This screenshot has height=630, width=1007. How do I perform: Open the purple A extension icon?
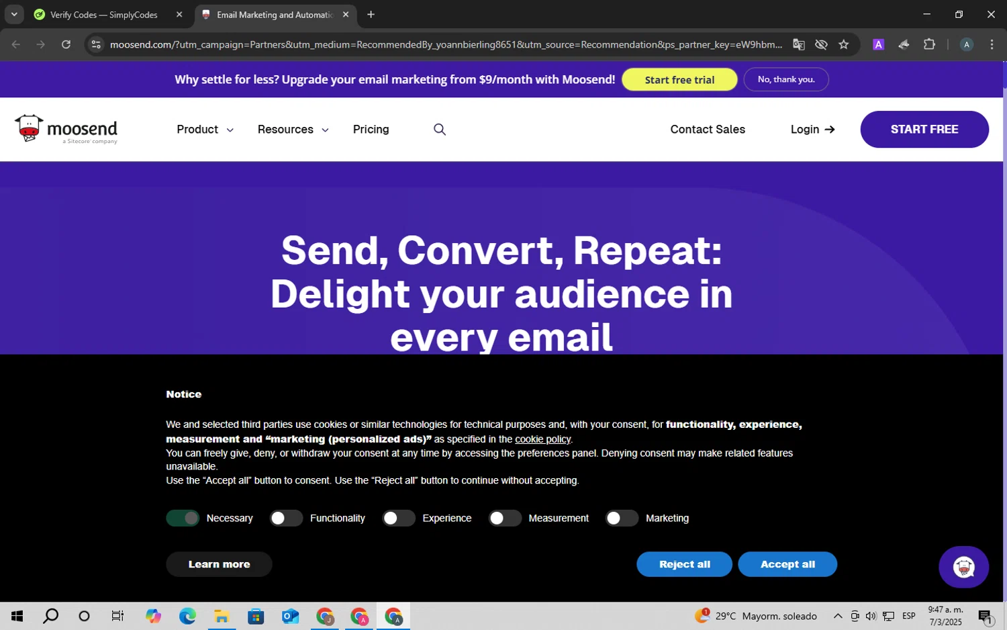[x=878, y=44]
